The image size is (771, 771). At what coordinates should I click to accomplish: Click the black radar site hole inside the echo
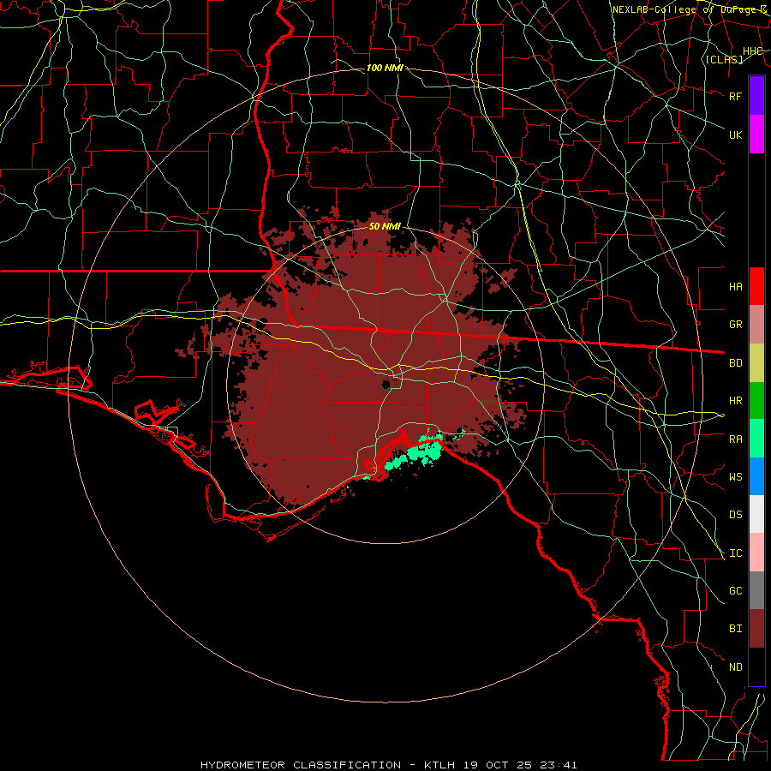(x=386, y=384)
